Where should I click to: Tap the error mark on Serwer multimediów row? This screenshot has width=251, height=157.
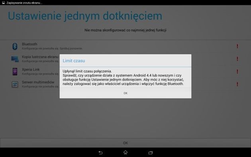click(x=237, y=84)
